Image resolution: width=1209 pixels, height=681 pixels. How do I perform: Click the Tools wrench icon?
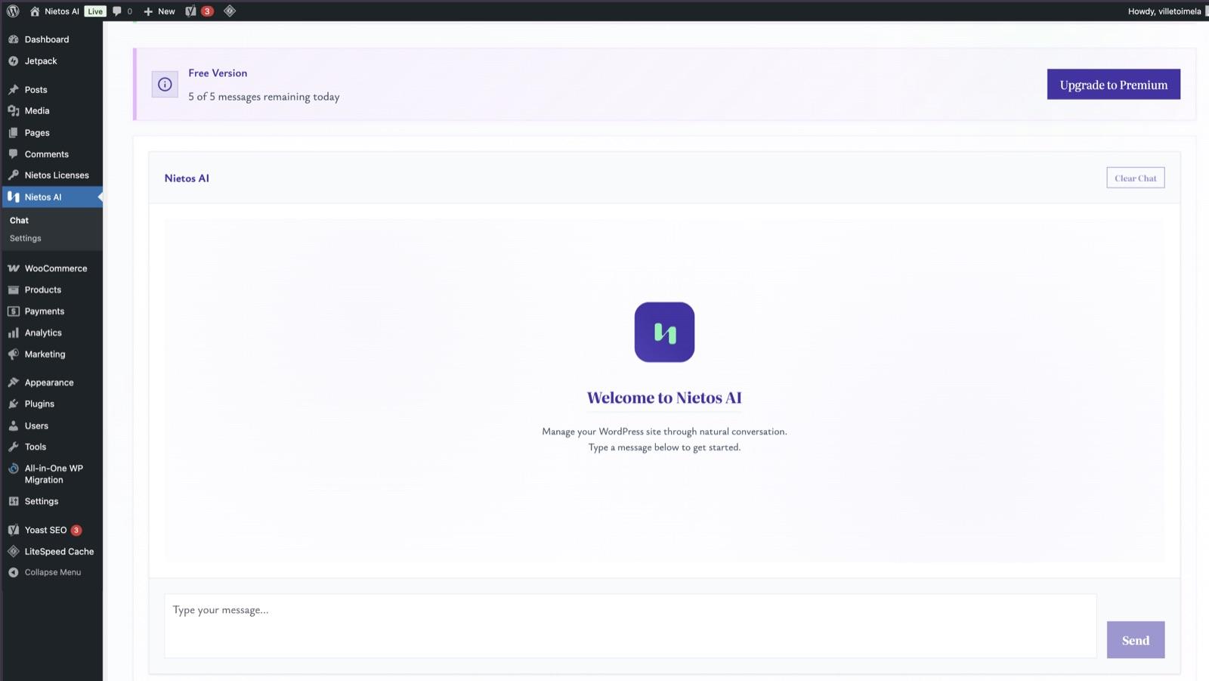[13, 447]
